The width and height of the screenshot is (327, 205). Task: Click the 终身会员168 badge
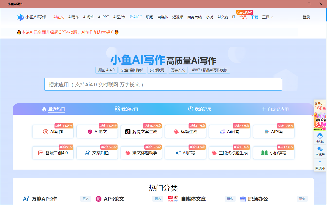(245, 12)
